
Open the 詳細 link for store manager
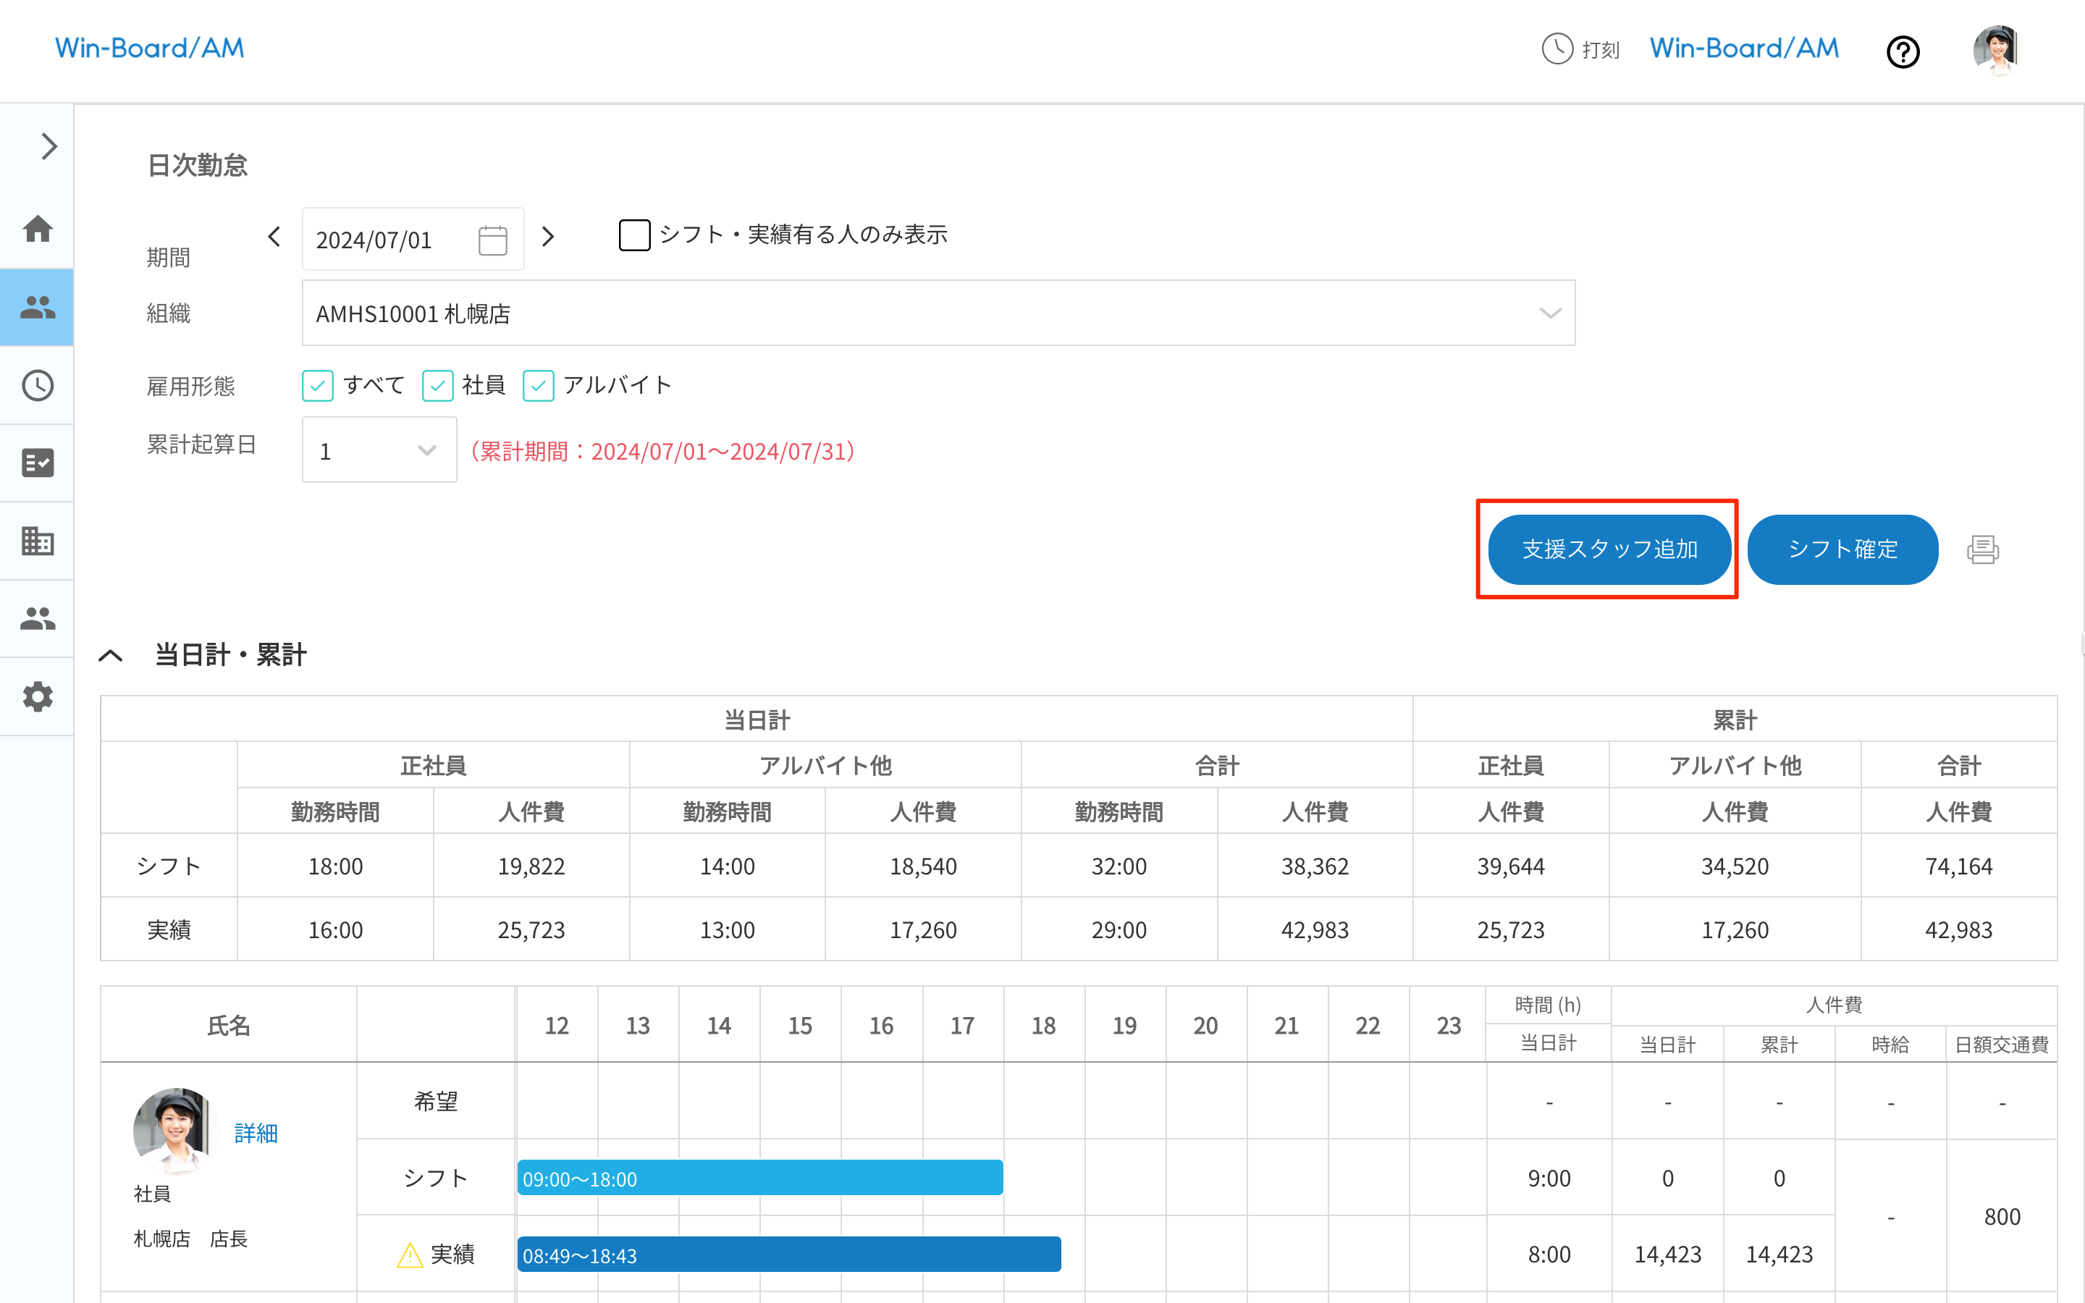(x=256, y=1132)
